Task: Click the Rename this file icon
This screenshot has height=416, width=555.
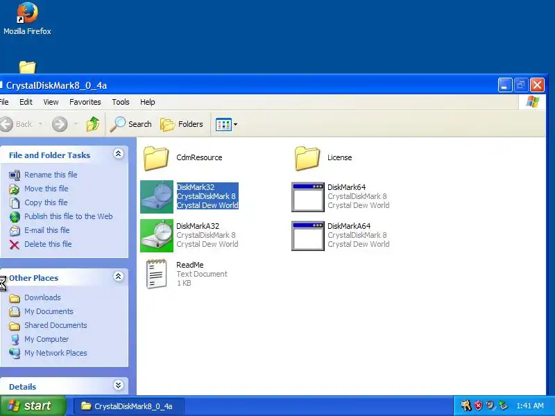Action: pyautogui.click(x=15, y=175)
